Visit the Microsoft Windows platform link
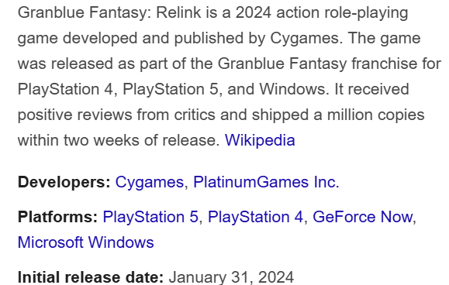Screen dimensions: 449x285 [85, 242]
